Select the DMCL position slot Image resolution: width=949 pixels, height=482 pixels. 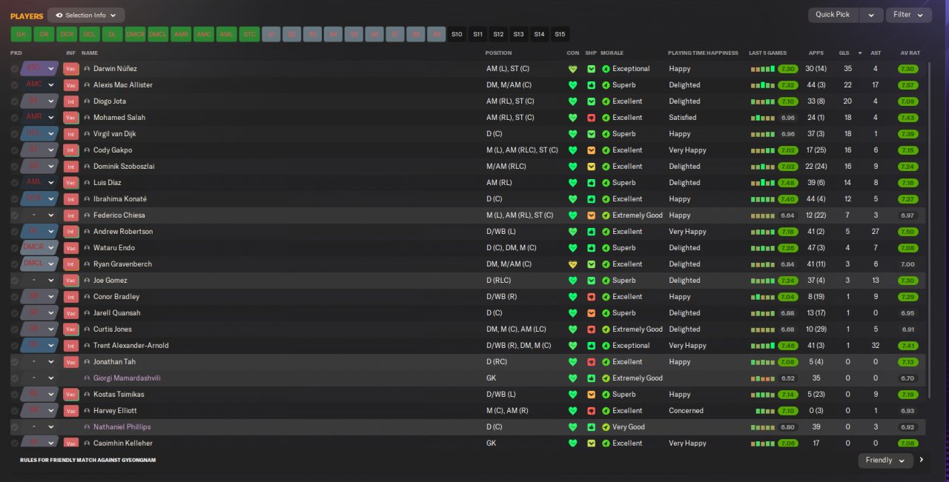(158, 34)
